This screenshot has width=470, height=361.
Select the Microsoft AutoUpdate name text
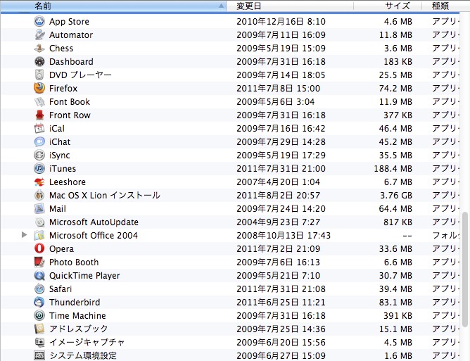click(x=94, y=222)
